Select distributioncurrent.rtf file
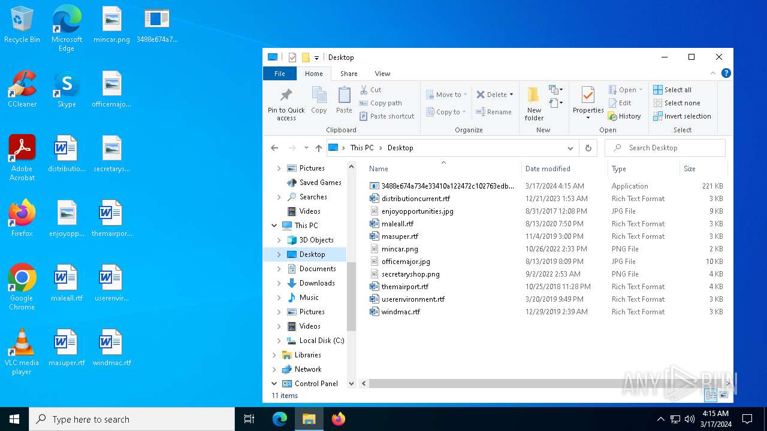This screenshot has width=767, height=431. (415, 199)
